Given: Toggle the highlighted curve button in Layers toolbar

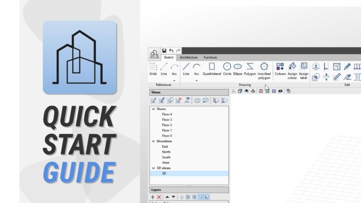Looking at the screenshot, I should coord(200,197).
